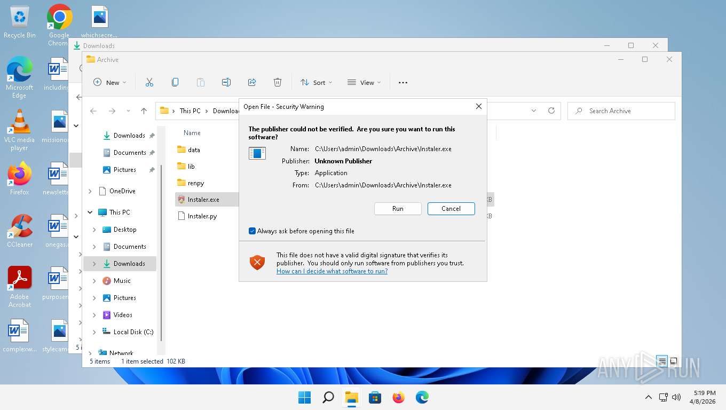
Task: Select the data folder
Action: pyautogui.click(x=194, y=150)
